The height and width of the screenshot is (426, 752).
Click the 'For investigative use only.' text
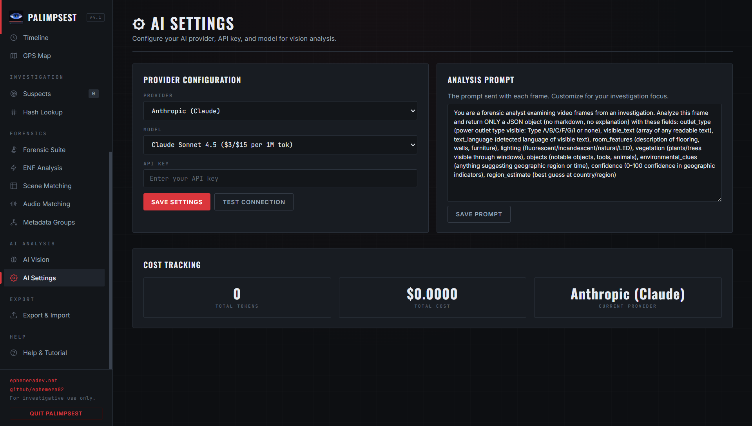(x=53, y=398)
